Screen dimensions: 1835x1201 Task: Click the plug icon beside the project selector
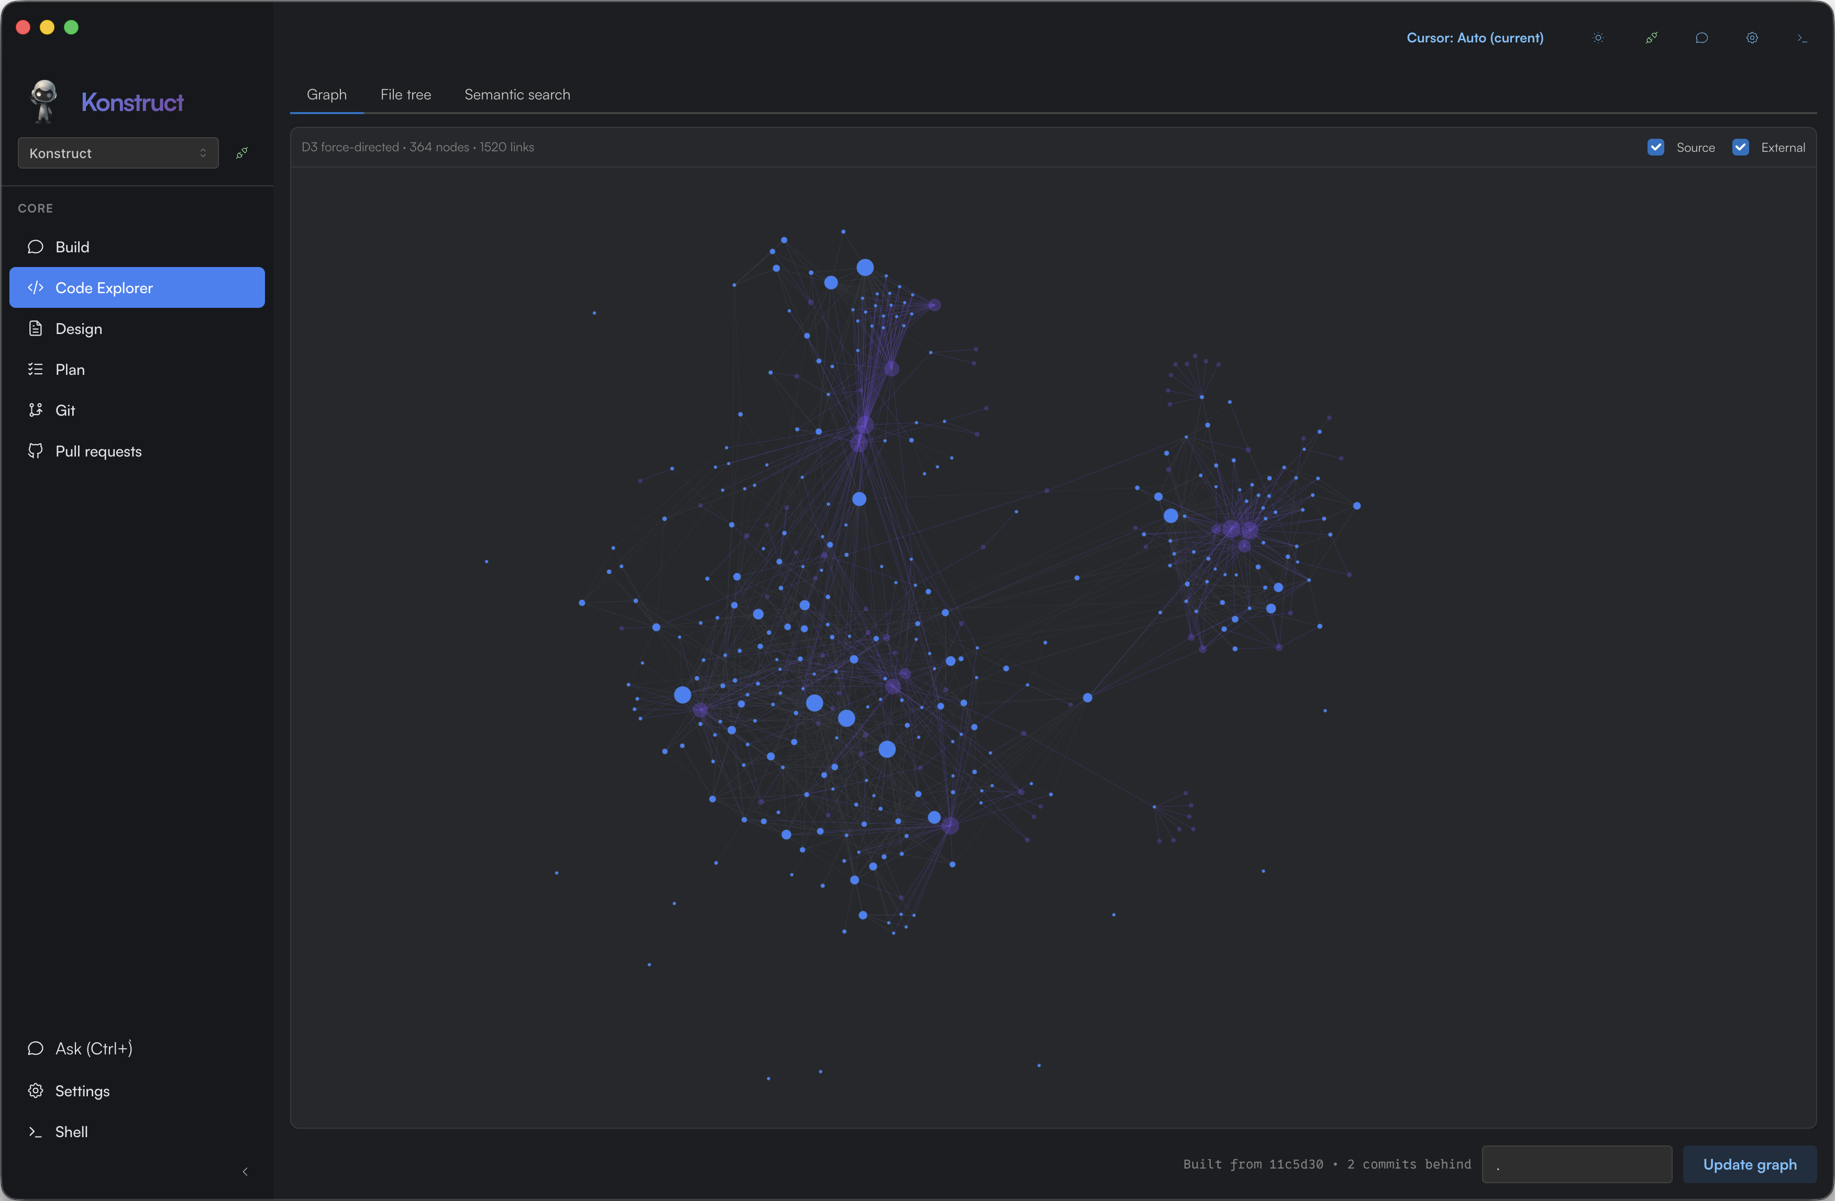click(x=242, y=153)
